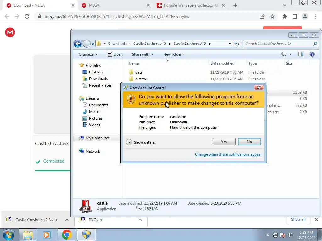Click Downloads in the breadcrumb path
This screenshot has width=322, height=241.
click(117, 43)
